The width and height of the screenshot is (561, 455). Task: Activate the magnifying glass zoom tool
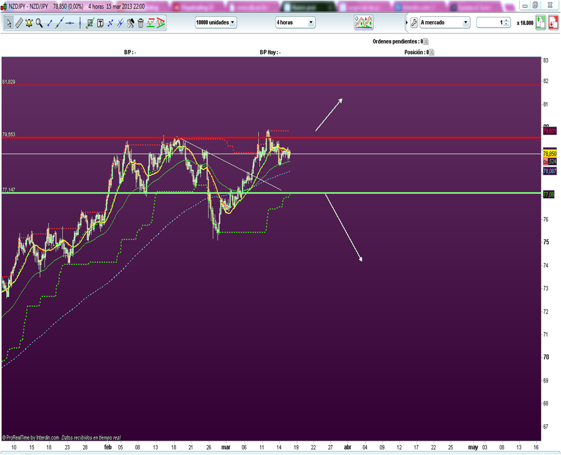39,23
